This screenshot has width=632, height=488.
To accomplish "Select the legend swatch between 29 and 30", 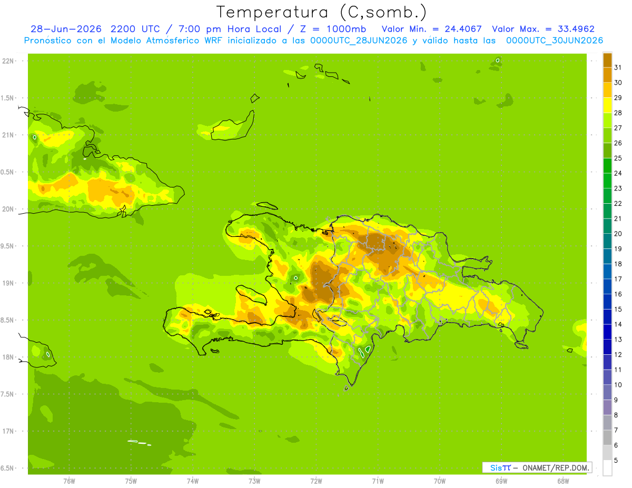I will (607, 90).
